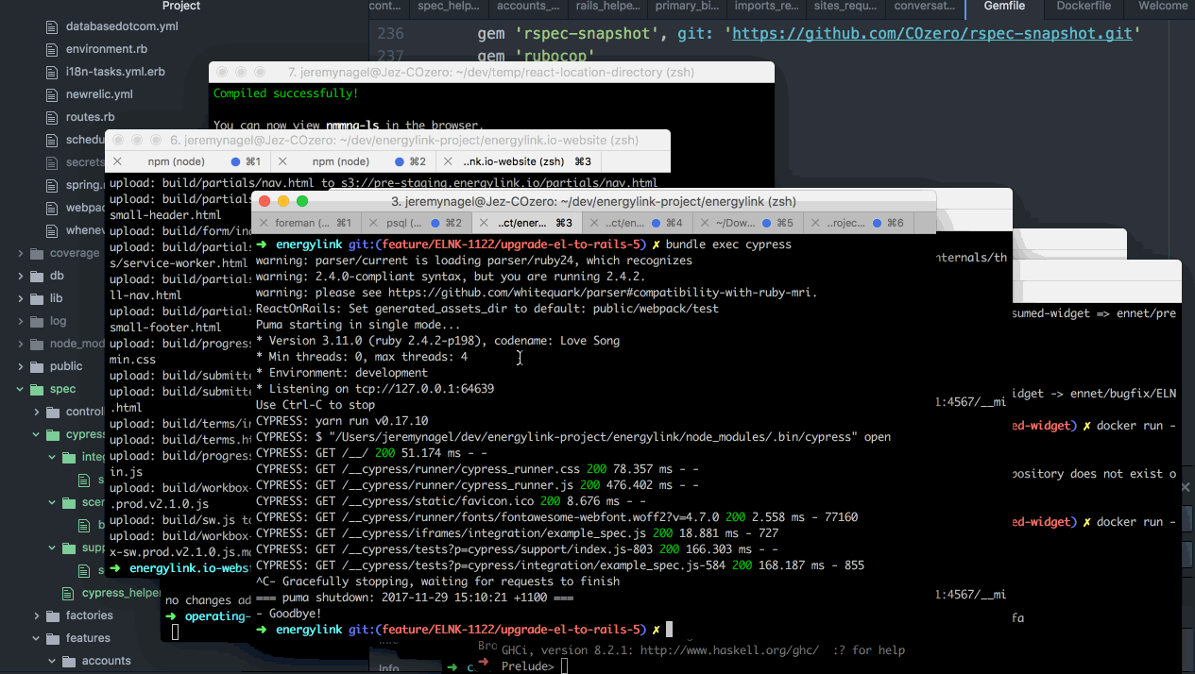Select the ~/Dow... ⌘5 terminal tab
Screen dimensions: 1195x674
point(747,223)
